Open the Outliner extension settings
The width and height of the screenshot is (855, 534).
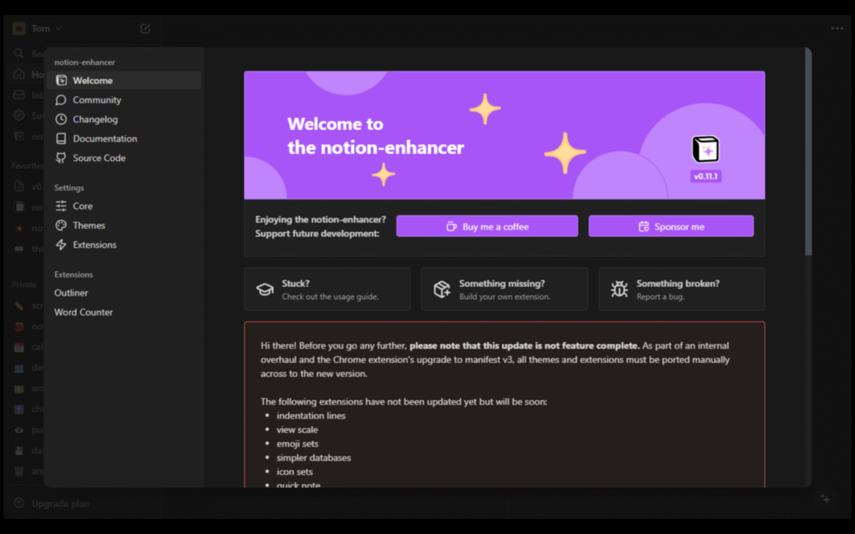[x=72, y=293]
